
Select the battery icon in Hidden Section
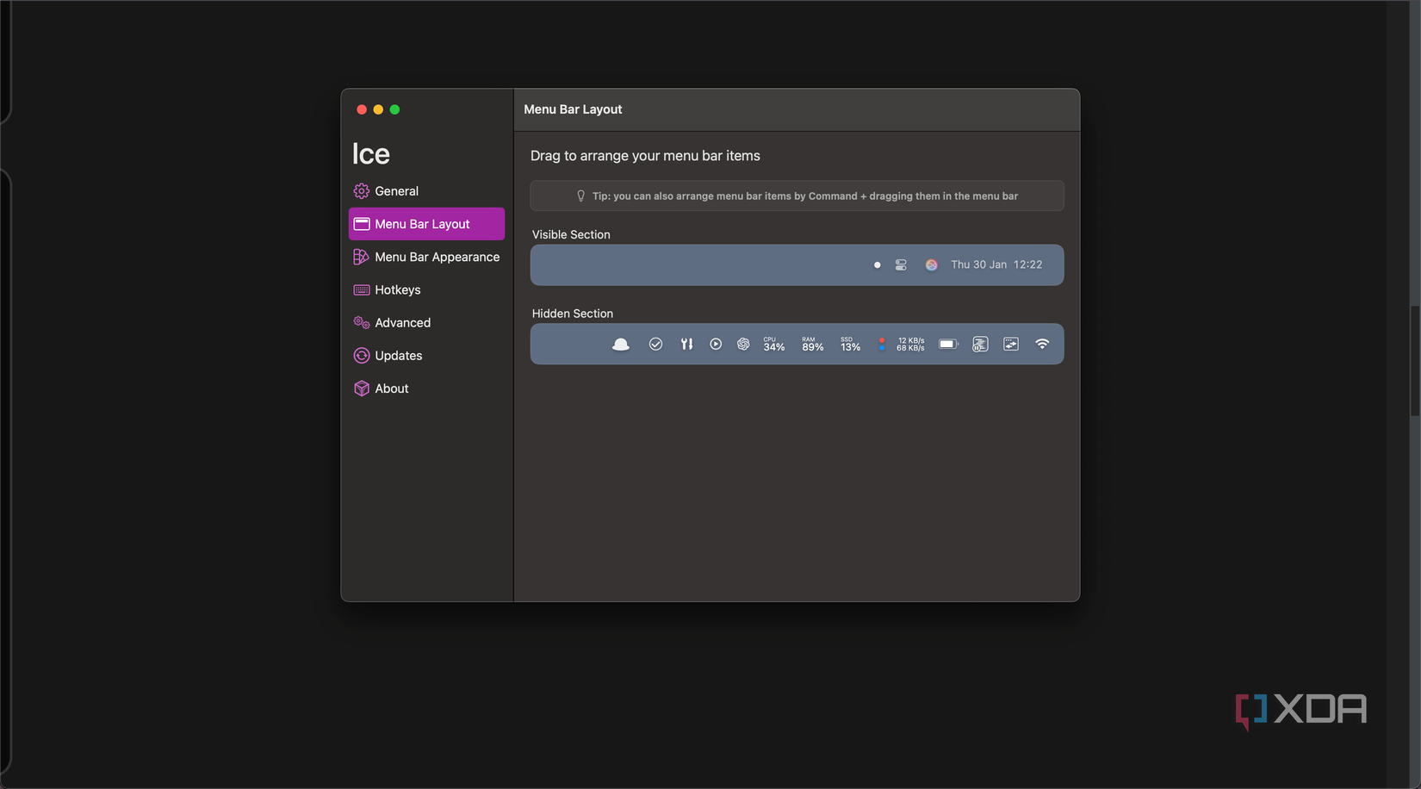pos(948,344)
